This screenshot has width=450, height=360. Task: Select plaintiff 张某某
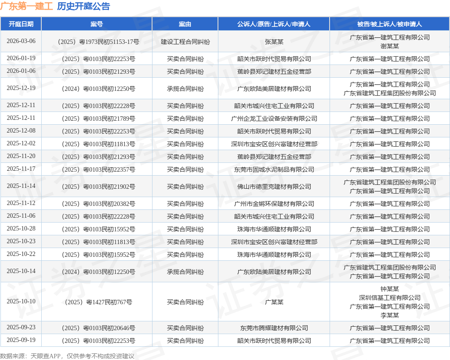pyautogui.click(x=274, y=42)
